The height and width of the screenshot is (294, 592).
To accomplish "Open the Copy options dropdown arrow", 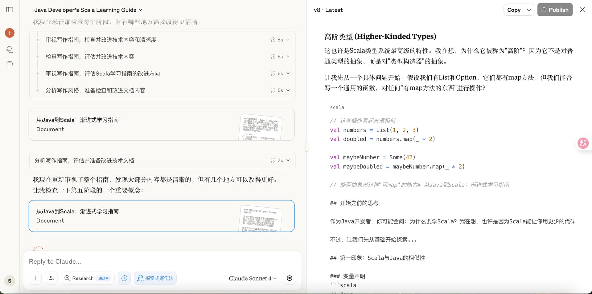I will pos(529,10).
